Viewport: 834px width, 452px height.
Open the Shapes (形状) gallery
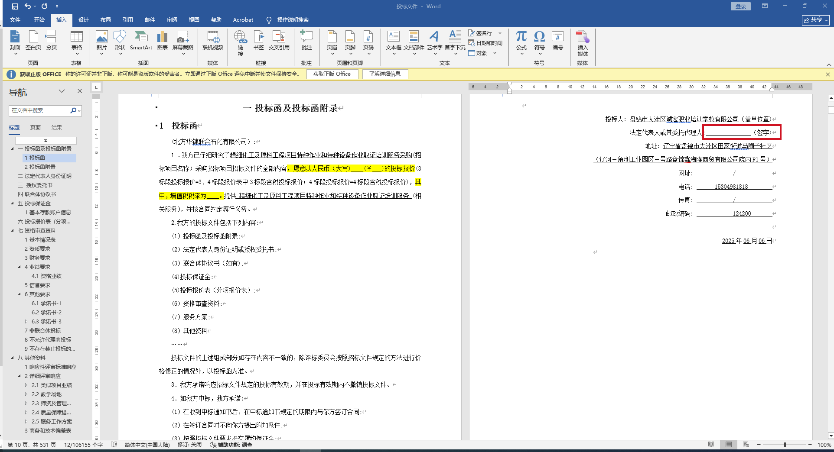coord(120,42)
